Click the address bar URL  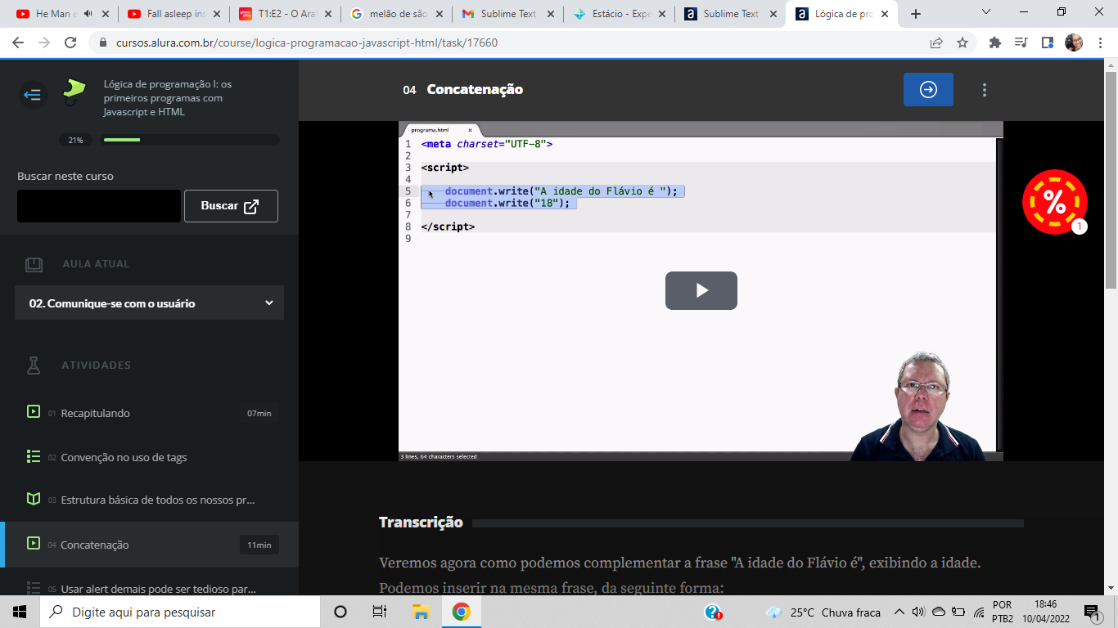pyautogui.click(x=307, y=43)
